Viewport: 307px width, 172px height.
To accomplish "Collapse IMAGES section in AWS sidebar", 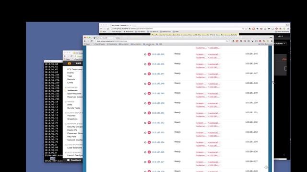I will click(66, 102).
